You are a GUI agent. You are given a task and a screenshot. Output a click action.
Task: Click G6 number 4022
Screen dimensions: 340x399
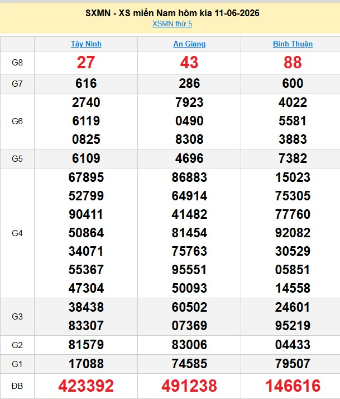[293, 102]
